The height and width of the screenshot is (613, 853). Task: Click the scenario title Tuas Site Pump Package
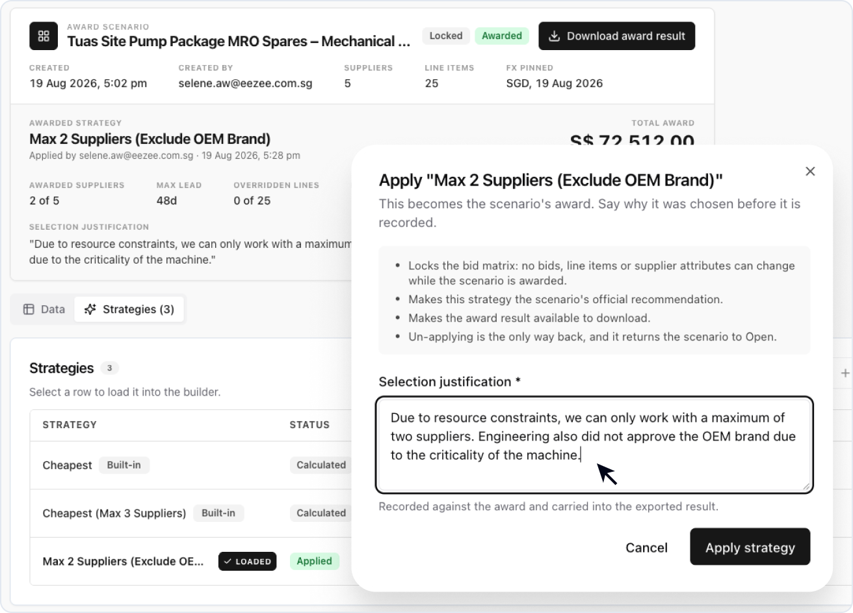pyautogui.click(x=239, y=42)
